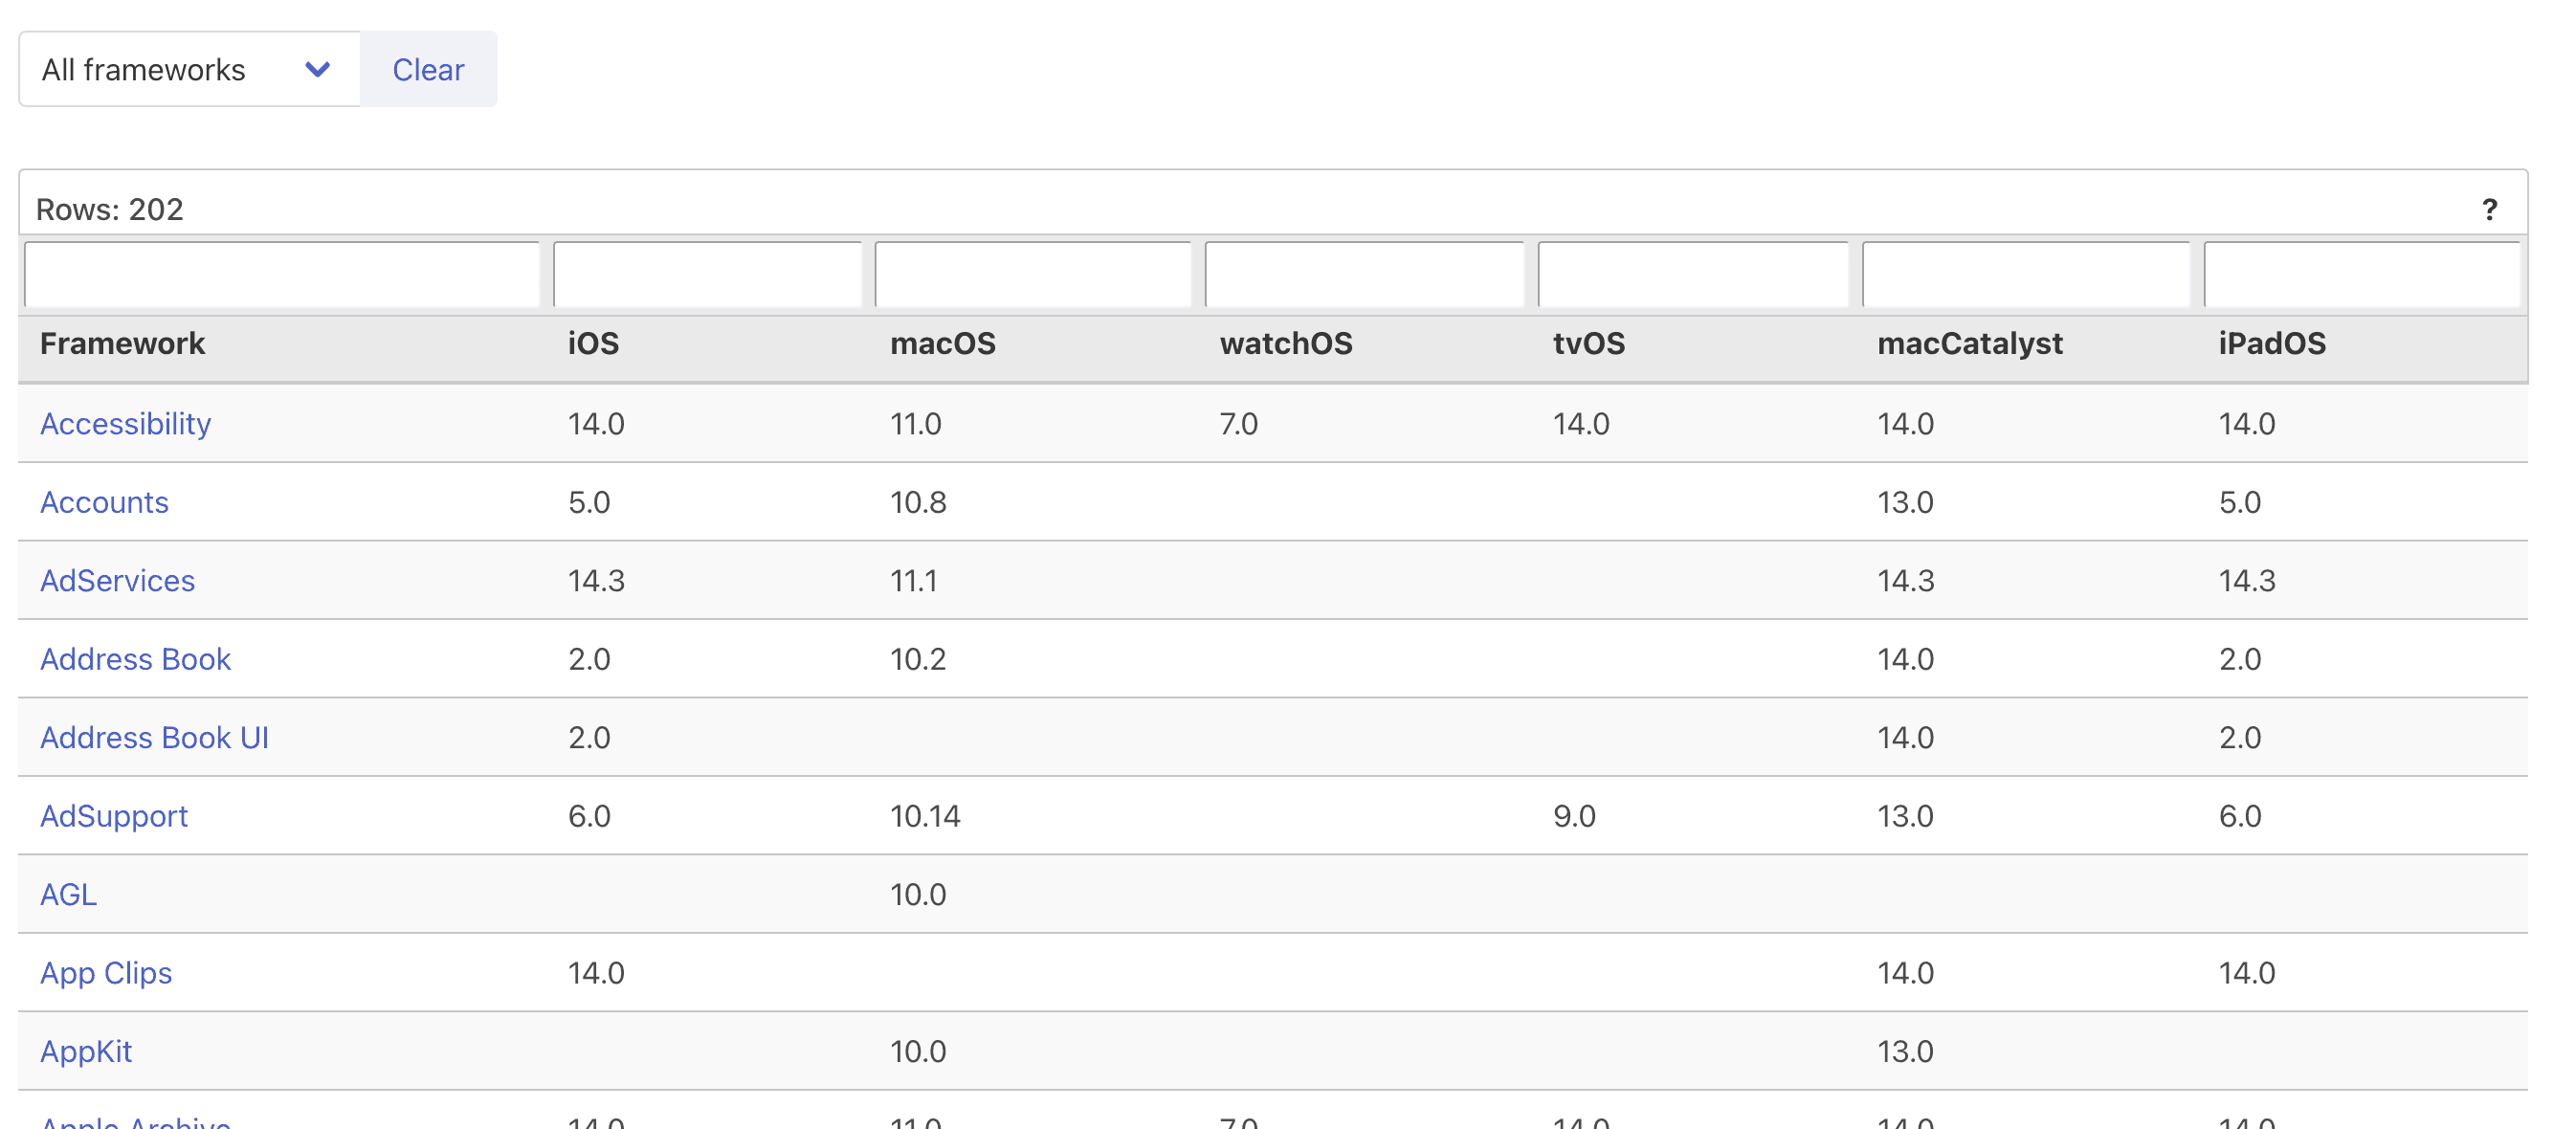Select the AdSupport link

click(114, 816)
